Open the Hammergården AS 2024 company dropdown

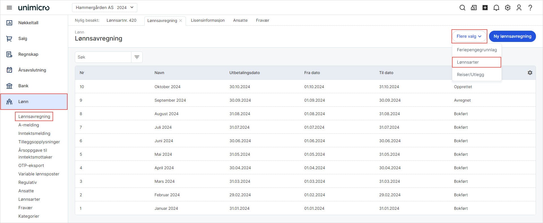105,8
